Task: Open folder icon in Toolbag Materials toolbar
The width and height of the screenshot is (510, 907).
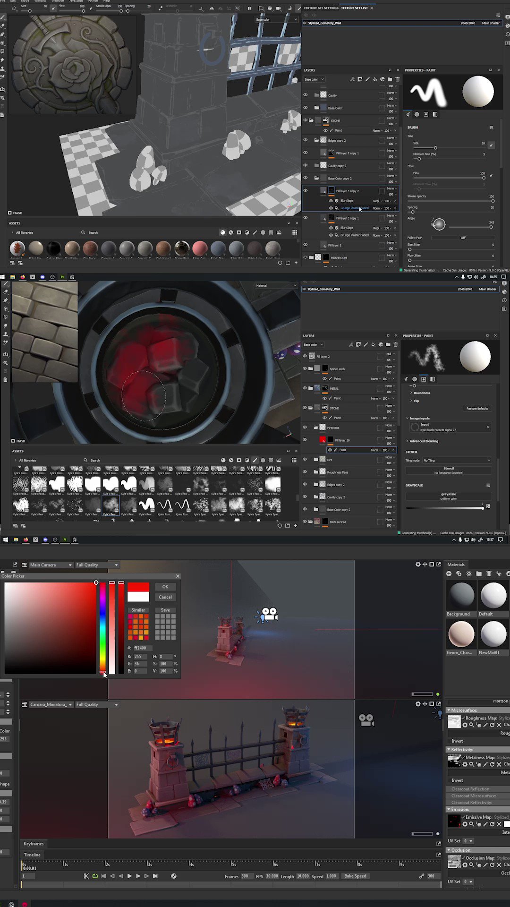Action: click(x=479, y=573)
